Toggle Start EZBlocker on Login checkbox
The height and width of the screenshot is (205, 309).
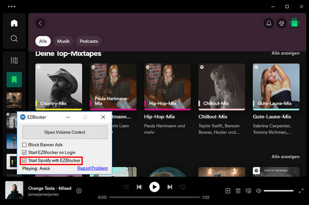coord(24,152)
